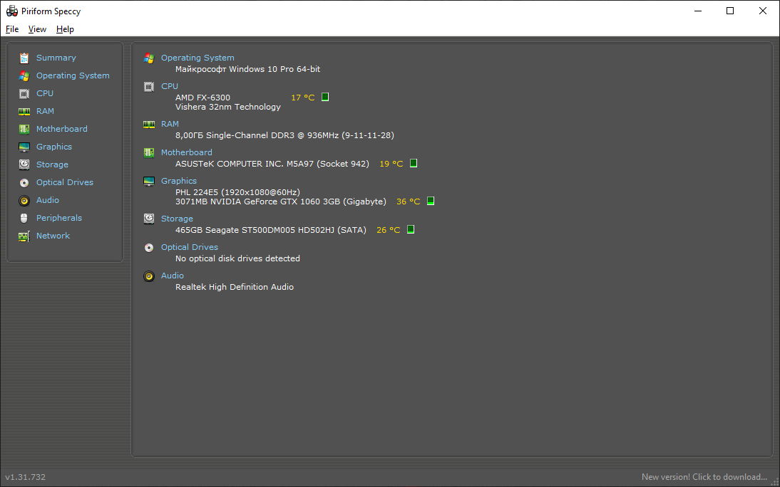Click "New version! Click to download..." link
The width and height of the screenshot is (780, 487).
point(704,476)
